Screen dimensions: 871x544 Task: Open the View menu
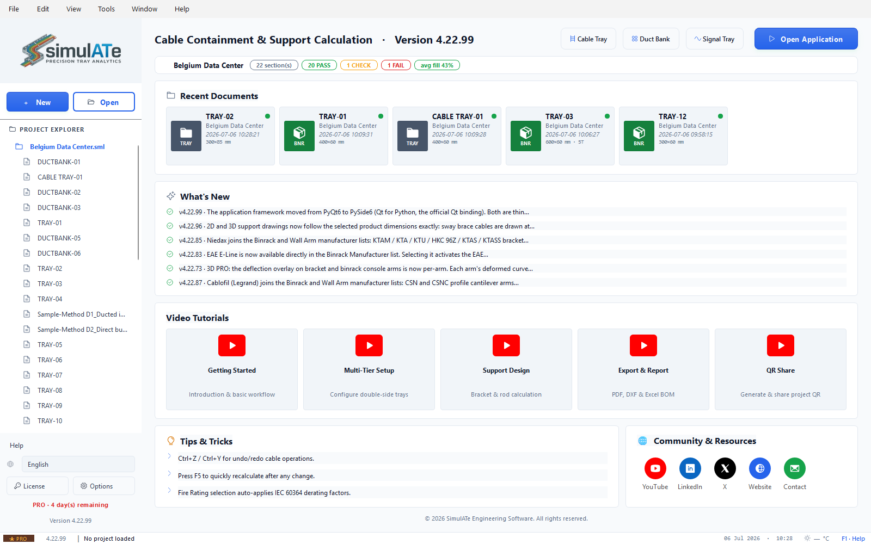[x=73, y=9]
